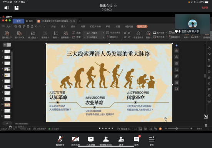This screenshot has width=212, height=148.
Task: Switch to the grid slide sorter view
Action: click(x=145, y=129)
